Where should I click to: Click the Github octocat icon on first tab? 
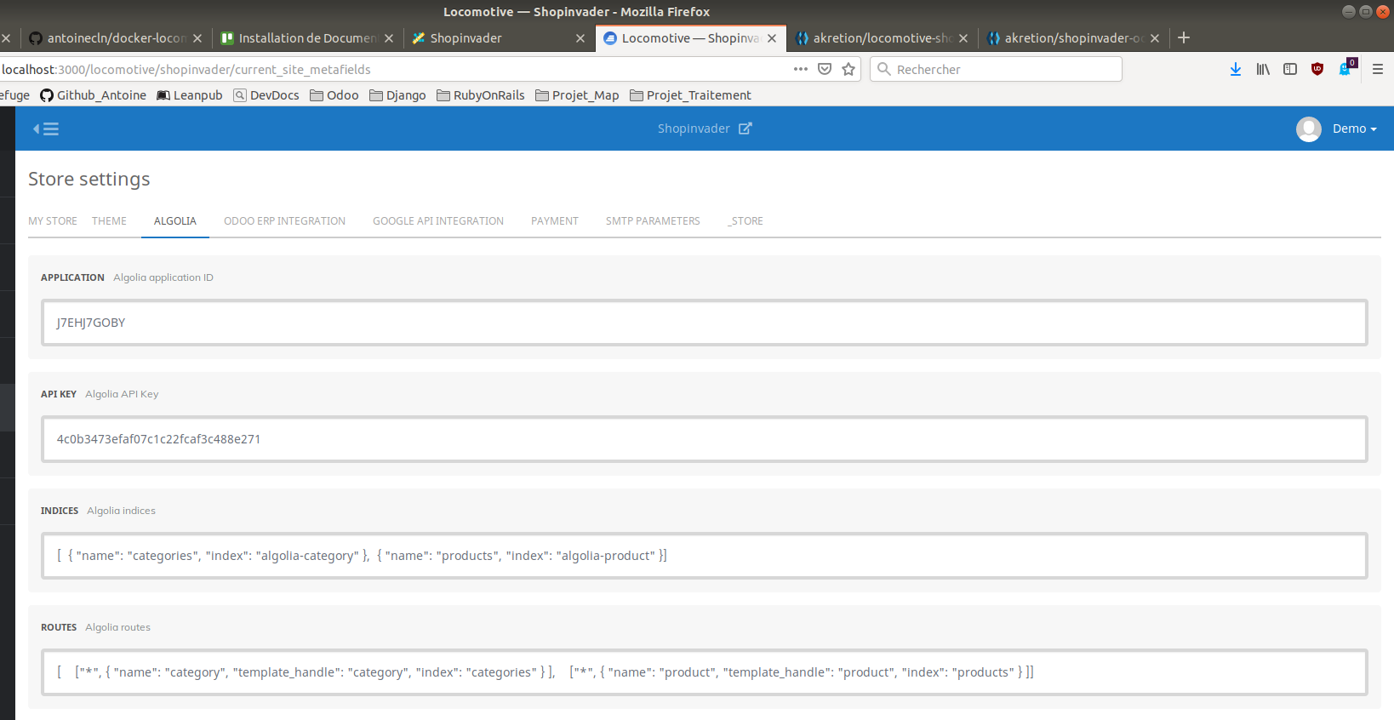click(x=36, y=38)
